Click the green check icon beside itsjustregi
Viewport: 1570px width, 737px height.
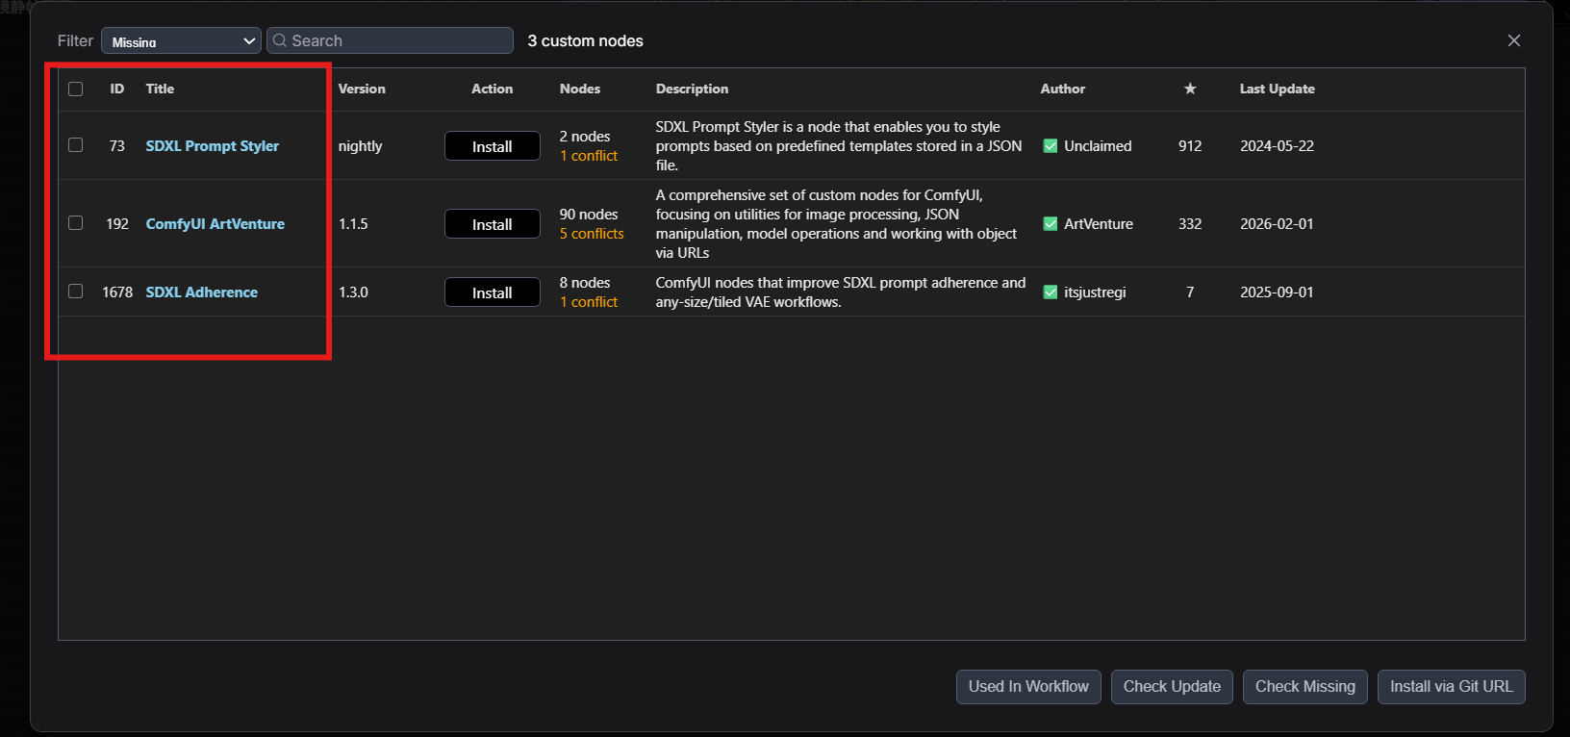pos(1051,292)
